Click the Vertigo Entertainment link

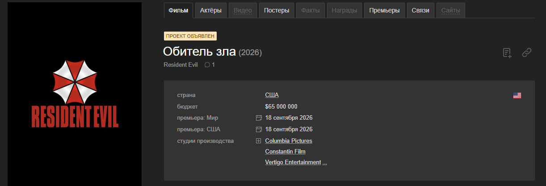[x=293, y=162]
